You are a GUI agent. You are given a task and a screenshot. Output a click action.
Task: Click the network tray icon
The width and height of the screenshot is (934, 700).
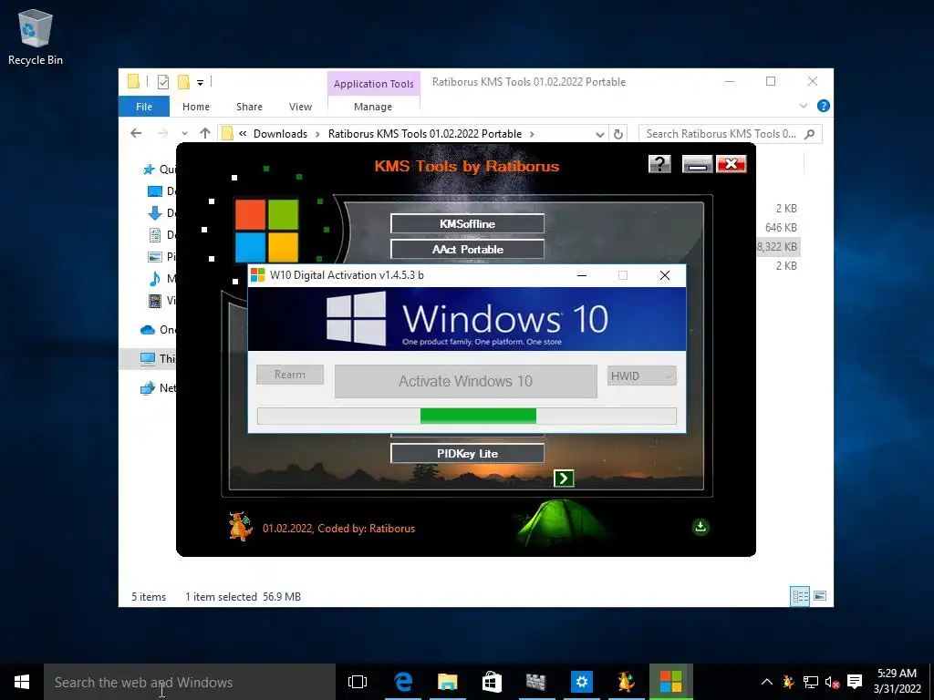[x=810, y=682]
